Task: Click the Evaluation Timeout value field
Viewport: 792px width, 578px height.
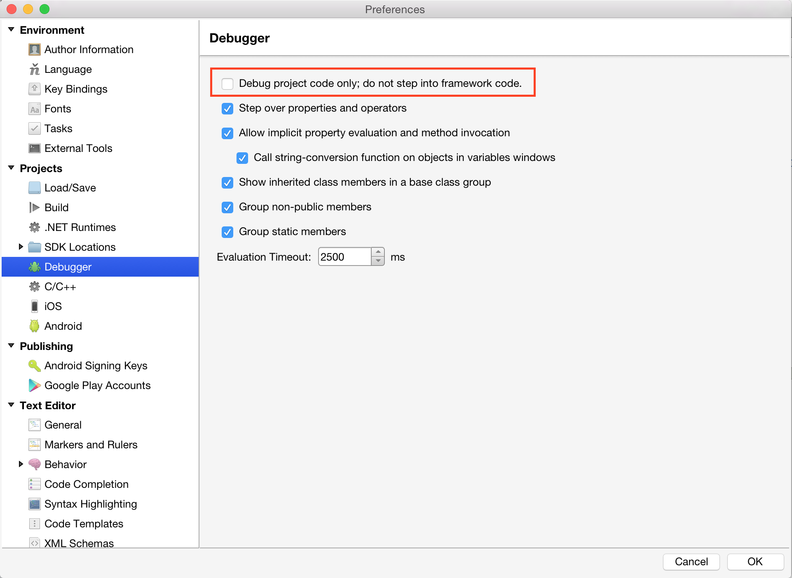Action: (344, 257)
